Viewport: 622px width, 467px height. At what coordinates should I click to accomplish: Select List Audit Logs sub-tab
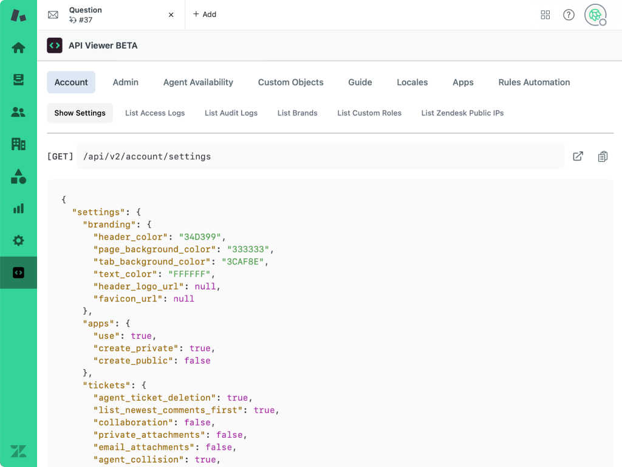(231, 113)
